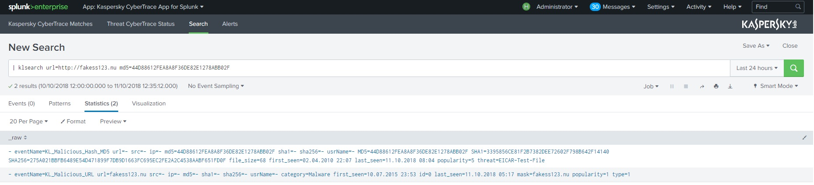Click the Splunk Enterprise logo
The image size is (814, 185).
coord(38,7)
